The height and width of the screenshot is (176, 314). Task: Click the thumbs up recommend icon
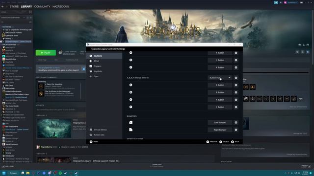tap(84, 69)
